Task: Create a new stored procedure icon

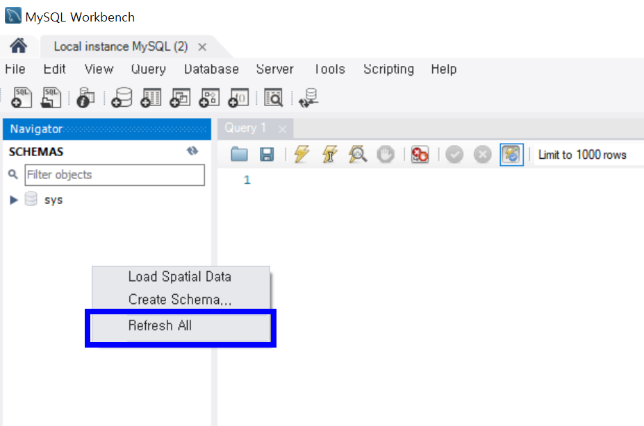Action: point(209,98)
